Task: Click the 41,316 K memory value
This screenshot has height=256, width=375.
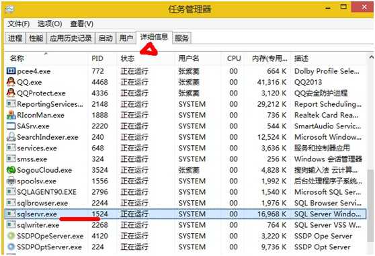Action: 272,82
